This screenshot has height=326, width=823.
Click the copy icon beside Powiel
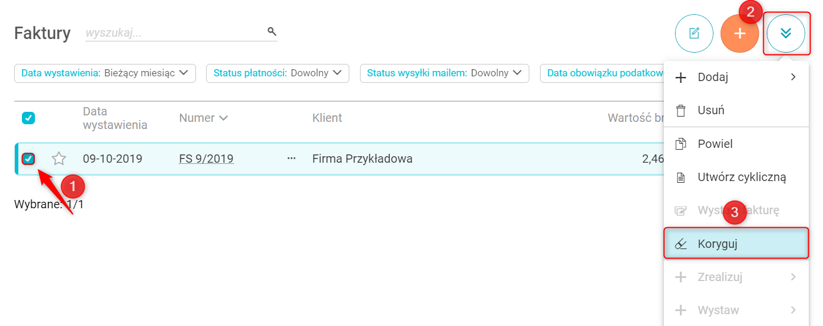(681, 144)
